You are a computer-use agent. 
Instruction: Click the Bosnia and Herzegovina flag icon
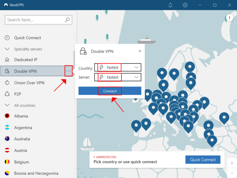7,173
